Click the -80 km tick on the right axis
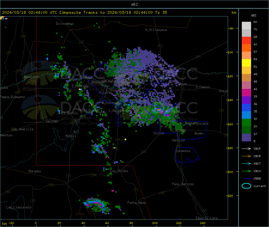Viewport: 269px width, 227px height. 231,28
